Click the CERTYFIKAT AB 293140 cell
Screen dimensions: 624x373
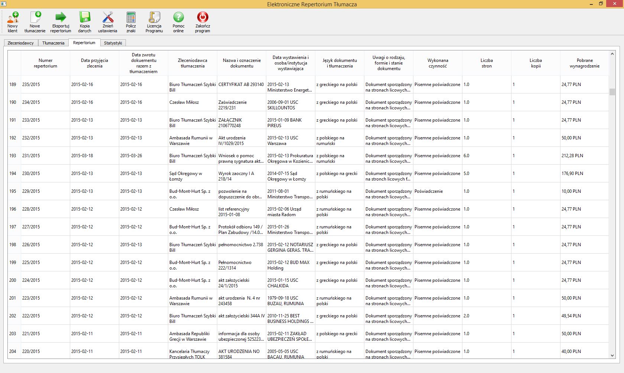point(241,85)
